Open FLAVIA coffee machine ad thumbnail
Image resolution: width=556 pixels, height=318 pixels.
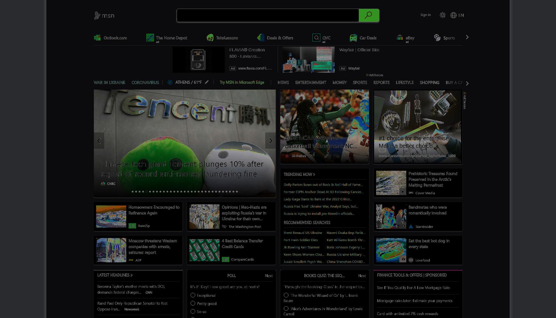click(199, 60)
